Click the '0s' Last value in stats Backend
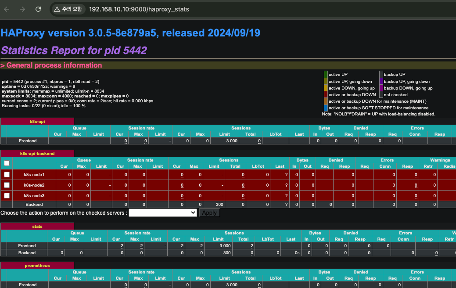The image size is (456, 288). (x=297, y=253)
